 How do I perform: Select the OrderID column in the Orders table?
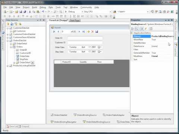click(x=23, y=50)
